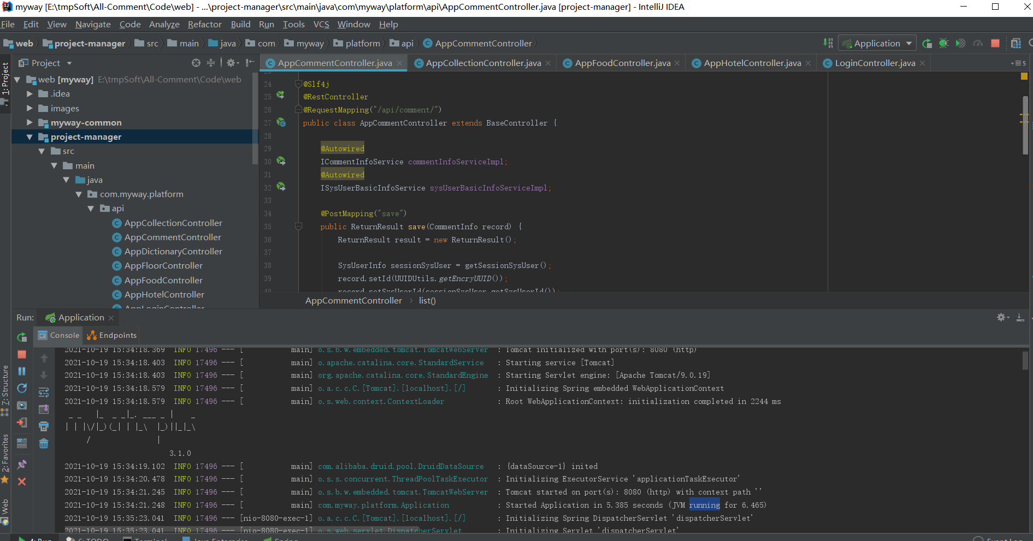Open the Analyze menu

[x=164, y=24]
